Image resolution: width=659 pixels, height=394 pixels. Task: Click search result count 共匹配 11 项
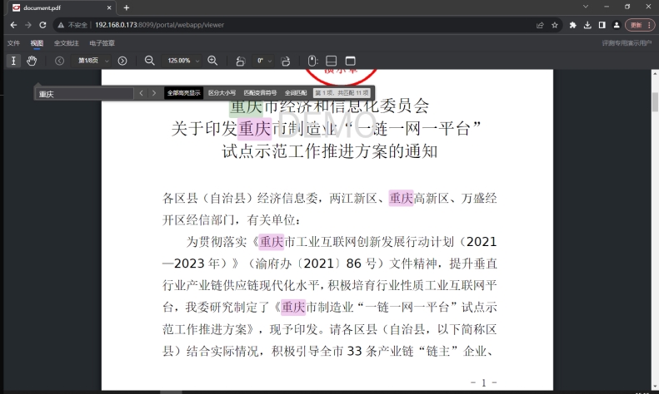(x=342, y=93)
